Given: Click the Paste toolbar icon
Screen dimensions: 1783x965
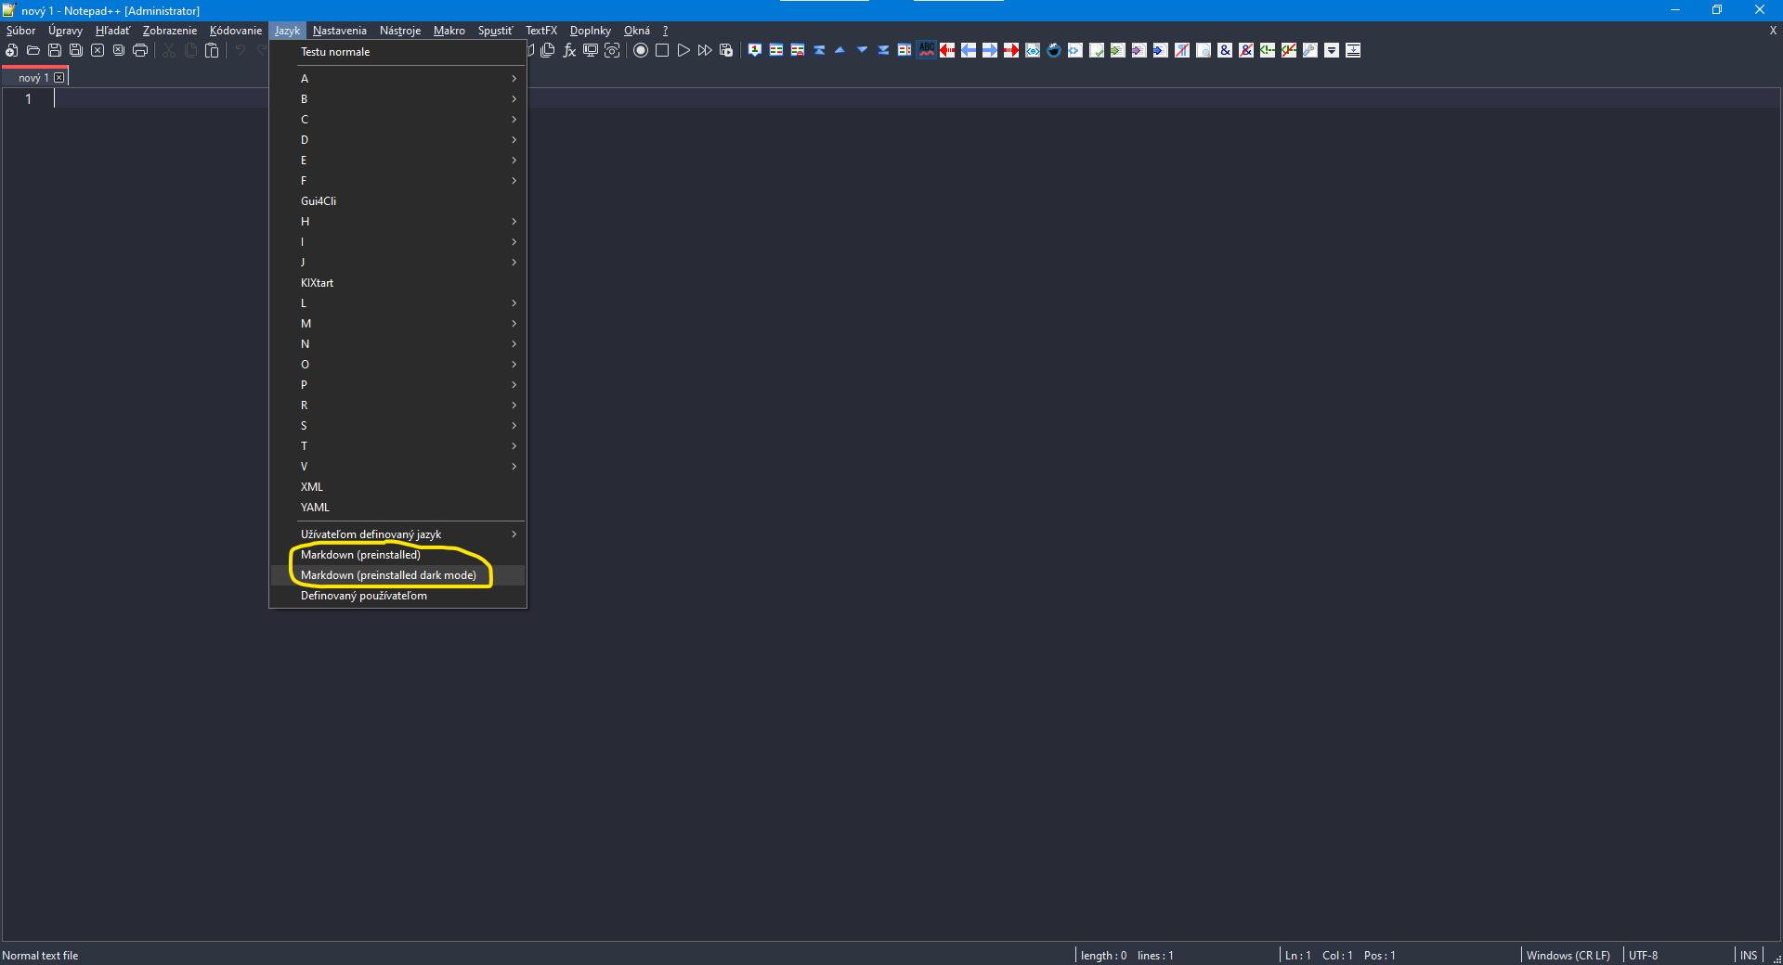Looking at the screenshot, I should click(212, 51).
